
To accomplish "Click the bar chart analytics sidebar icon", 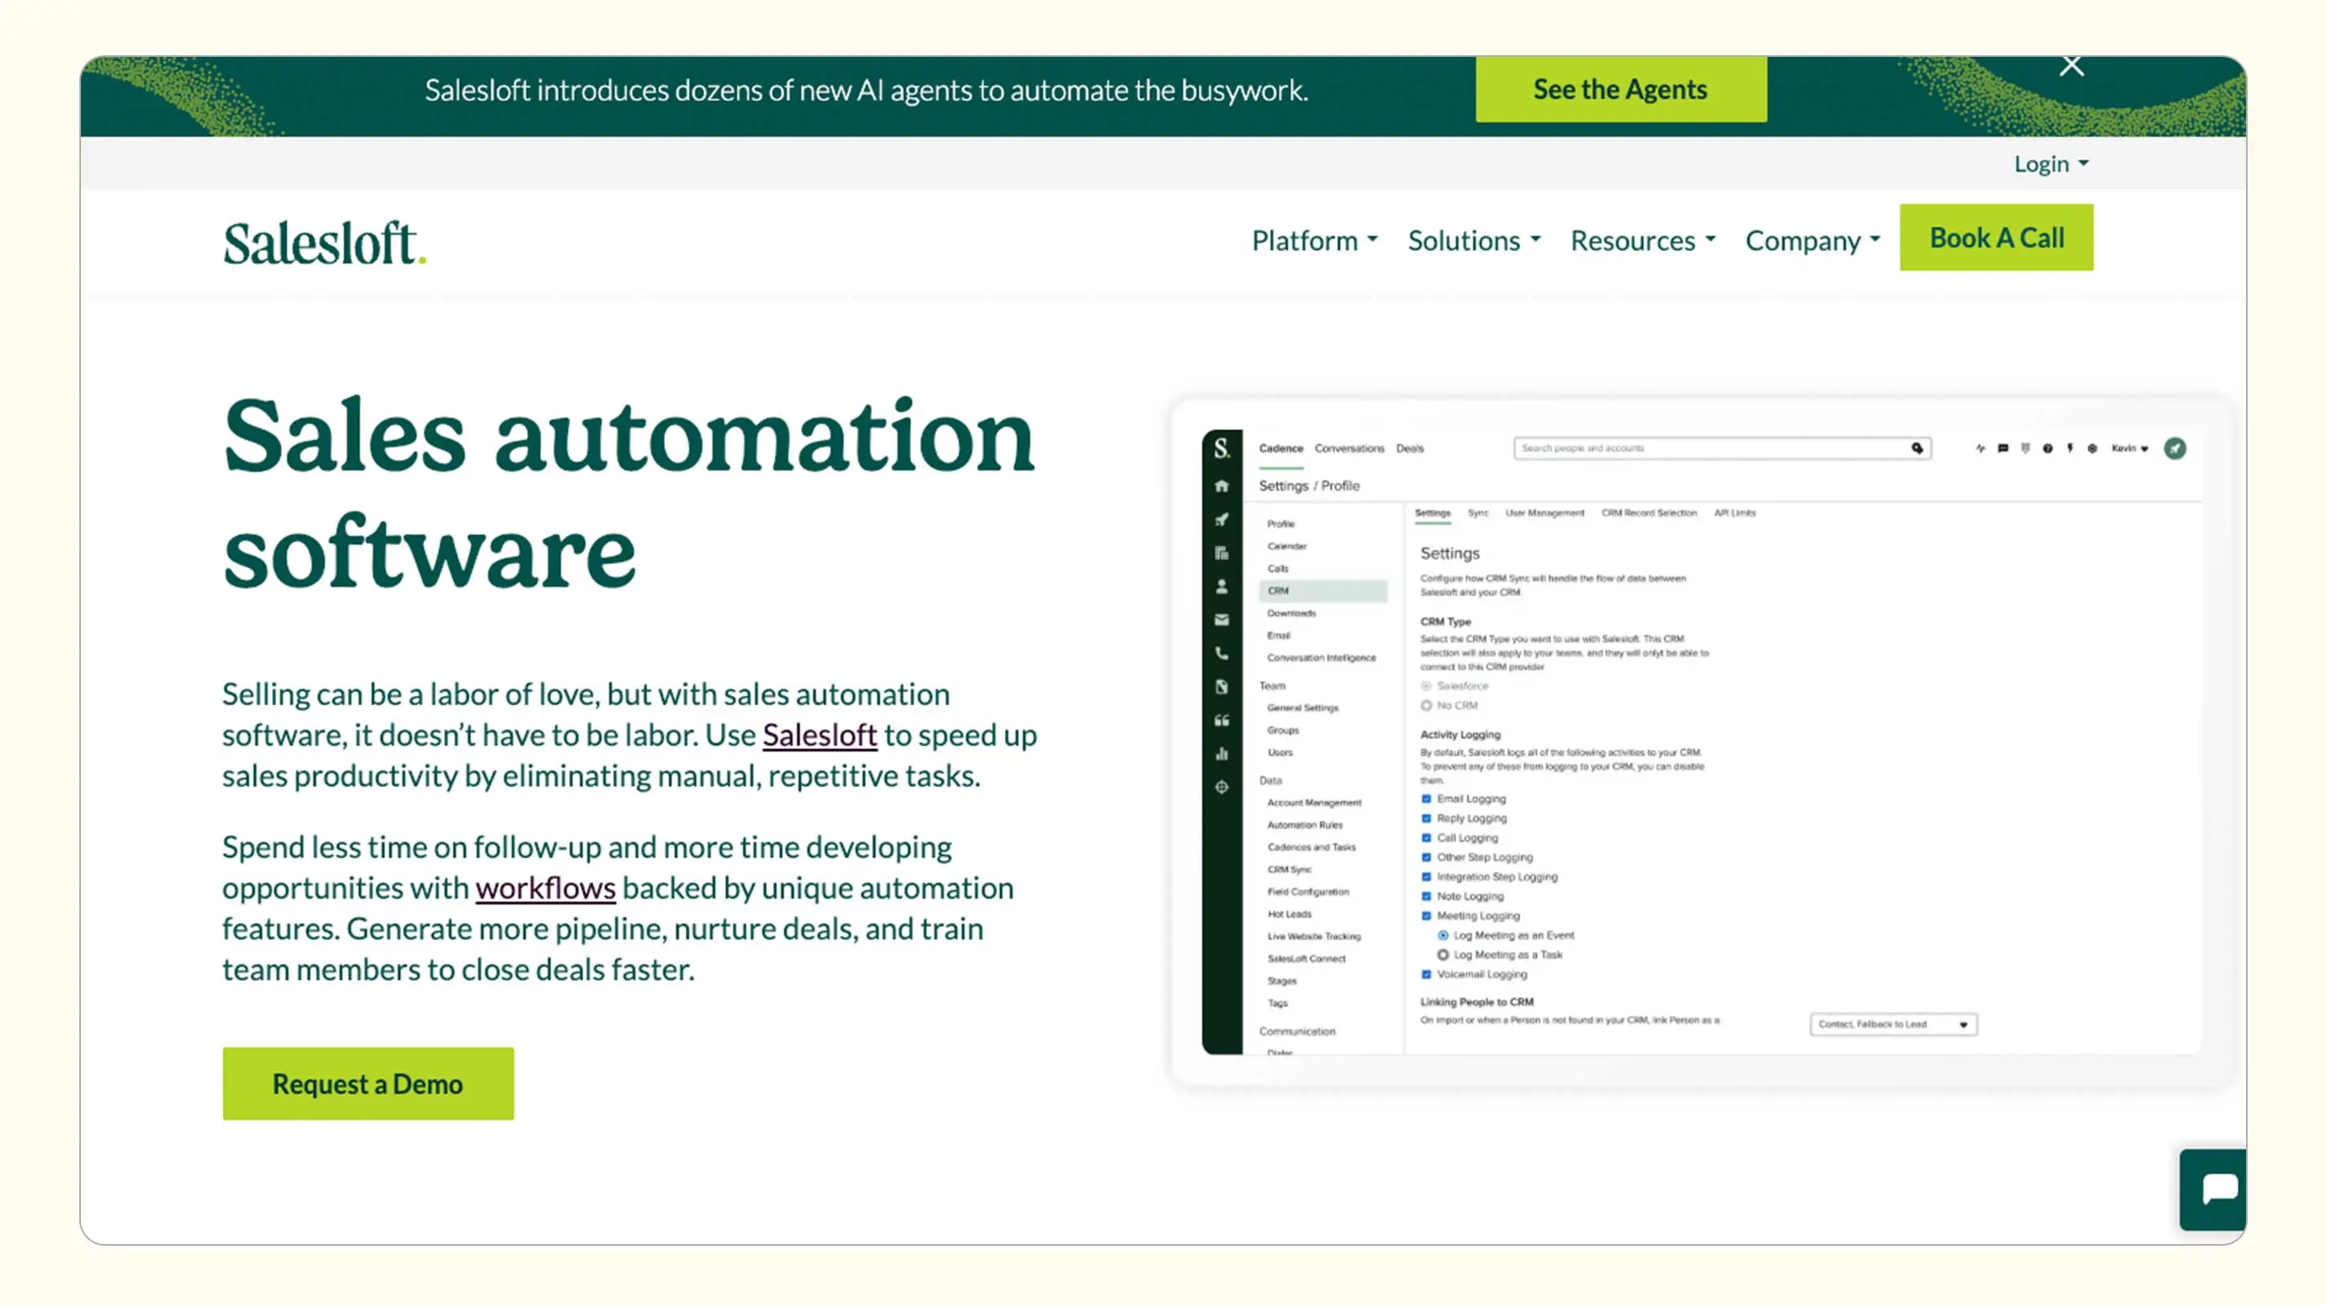I will [1221, 753].
